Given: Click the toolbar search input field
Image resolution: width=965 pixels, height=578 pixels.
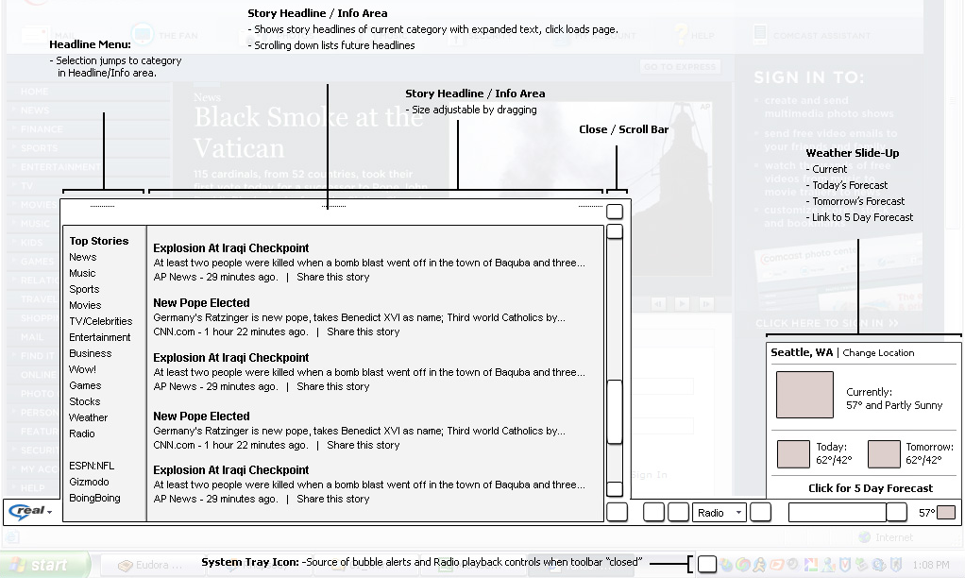Looking at the screenshot, I should pos(837,512).
